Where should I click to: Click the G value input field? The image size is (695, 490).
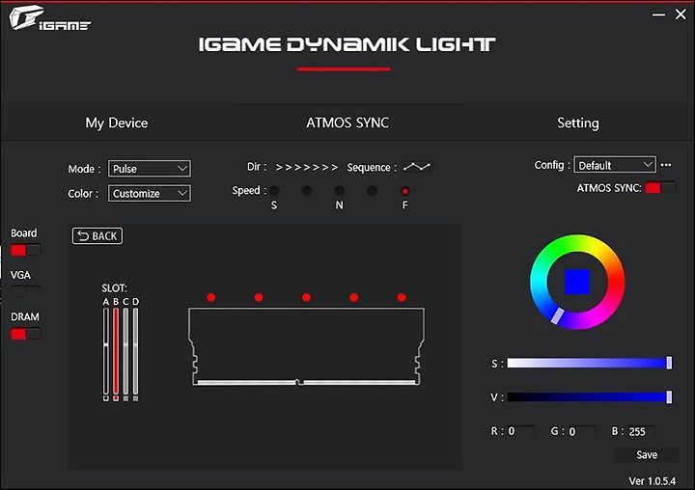pos(581,430)
